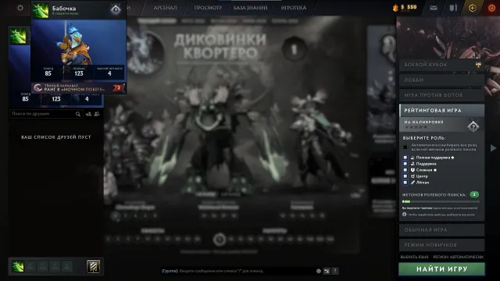Image resolution: width=500 pixels, height=281 pixels.
Task: Expand the Рейтинговая игра section
Action: [x=442, y=110]
